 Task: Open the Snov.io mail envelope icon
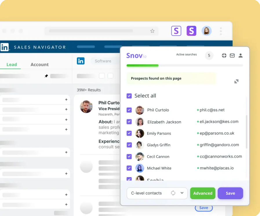coord(232,55)
